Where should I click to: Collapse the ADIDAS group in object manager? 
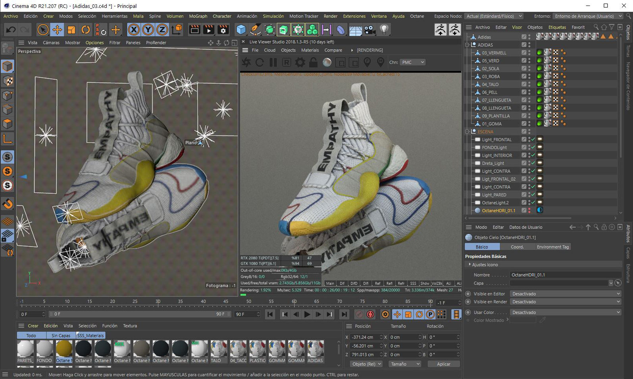[468, 45]
